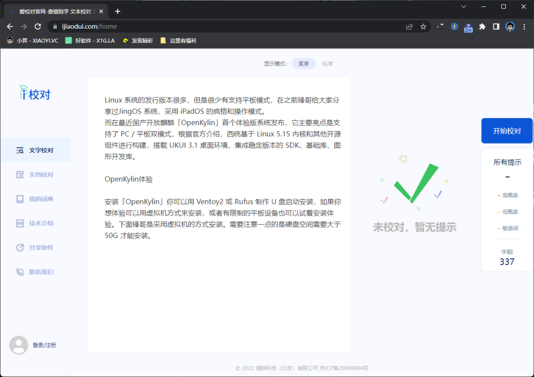Select the 爱校对官网 browser tab
534x377 pixels.
click(x=54, y=11)
